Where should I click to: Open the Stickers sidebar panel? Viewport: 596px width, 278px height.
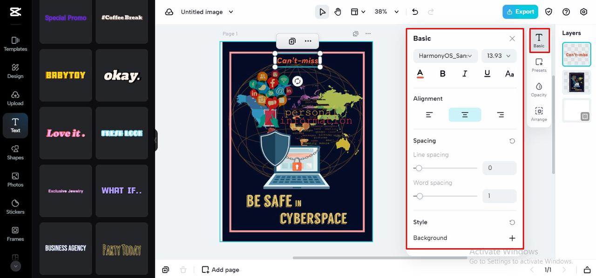coord(15,207)
